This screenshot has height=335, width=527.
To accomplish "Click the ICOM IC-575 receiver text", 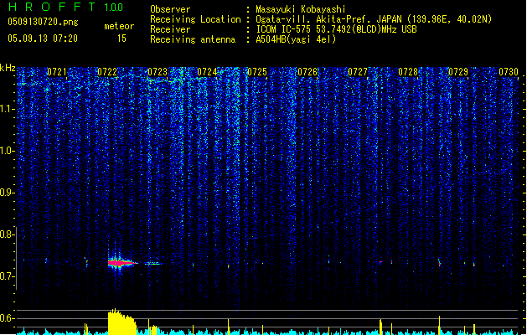I will pyautogui.click(x=336, y=29).
